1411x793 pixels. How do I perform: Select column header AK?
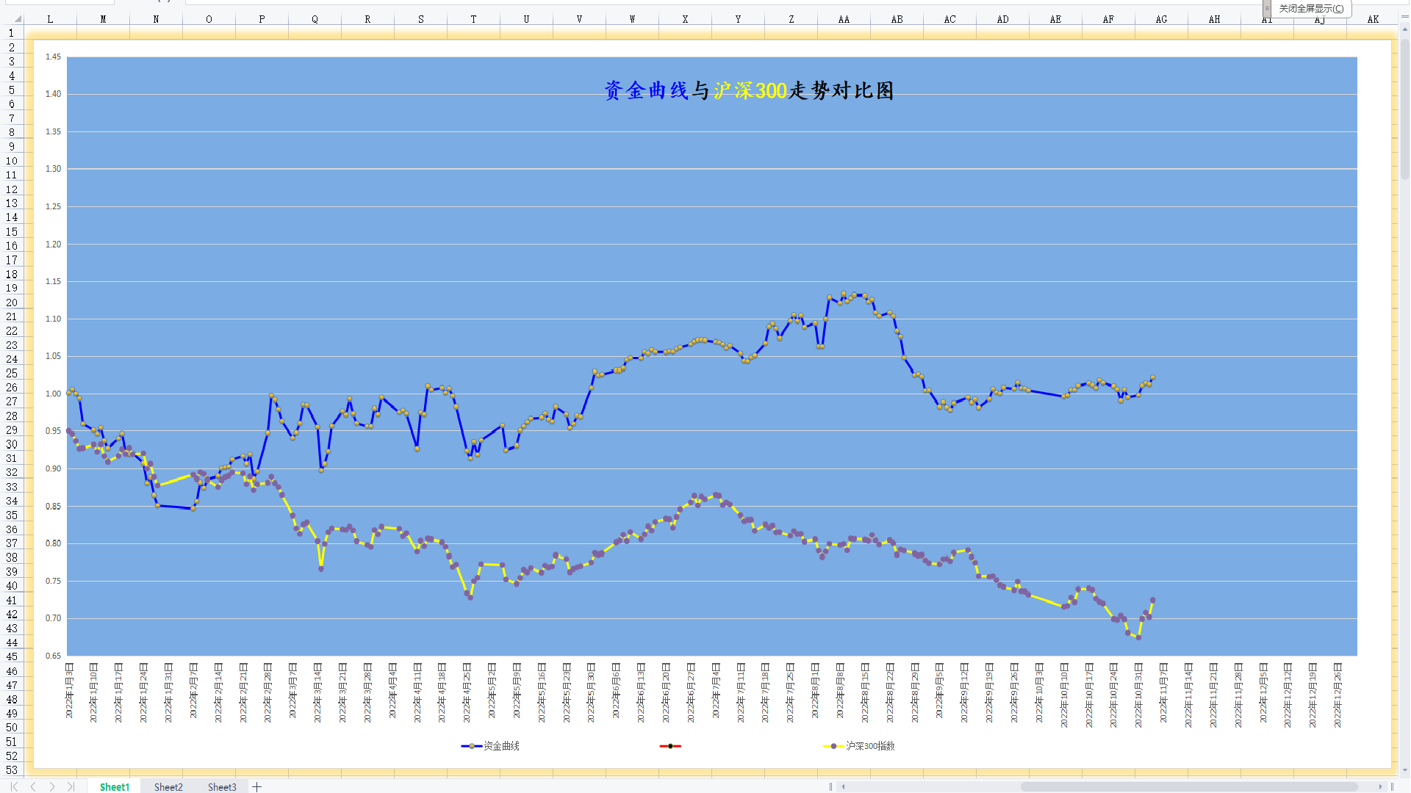click(x=1373, y=19)
